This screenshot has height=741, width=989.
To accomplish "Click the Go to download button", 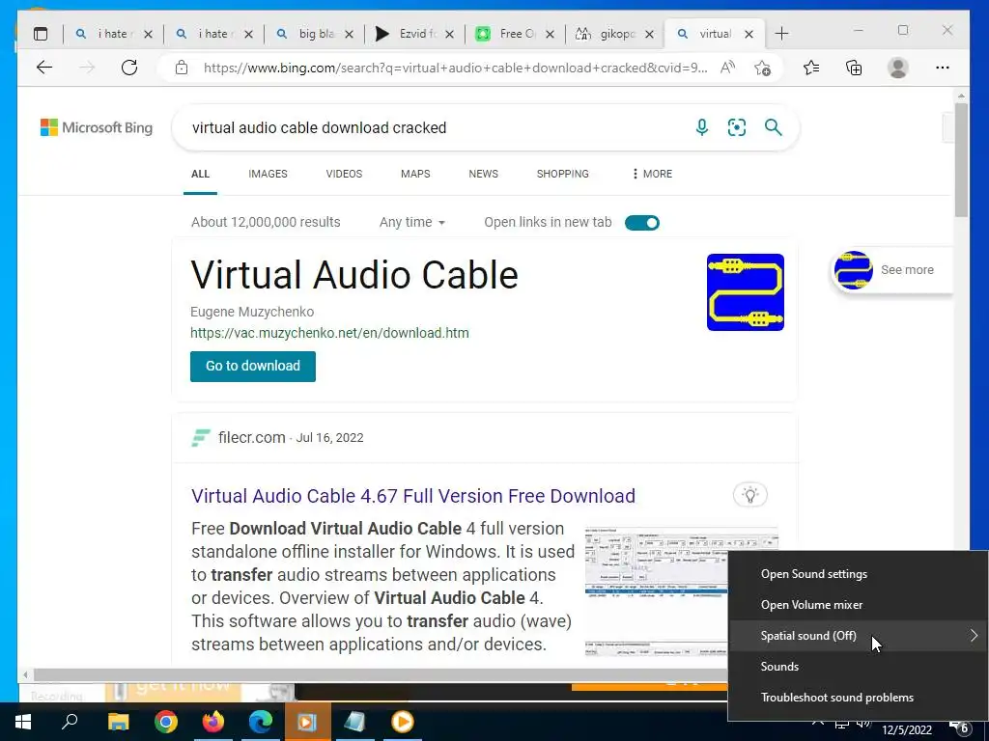I will coord(253,366).
